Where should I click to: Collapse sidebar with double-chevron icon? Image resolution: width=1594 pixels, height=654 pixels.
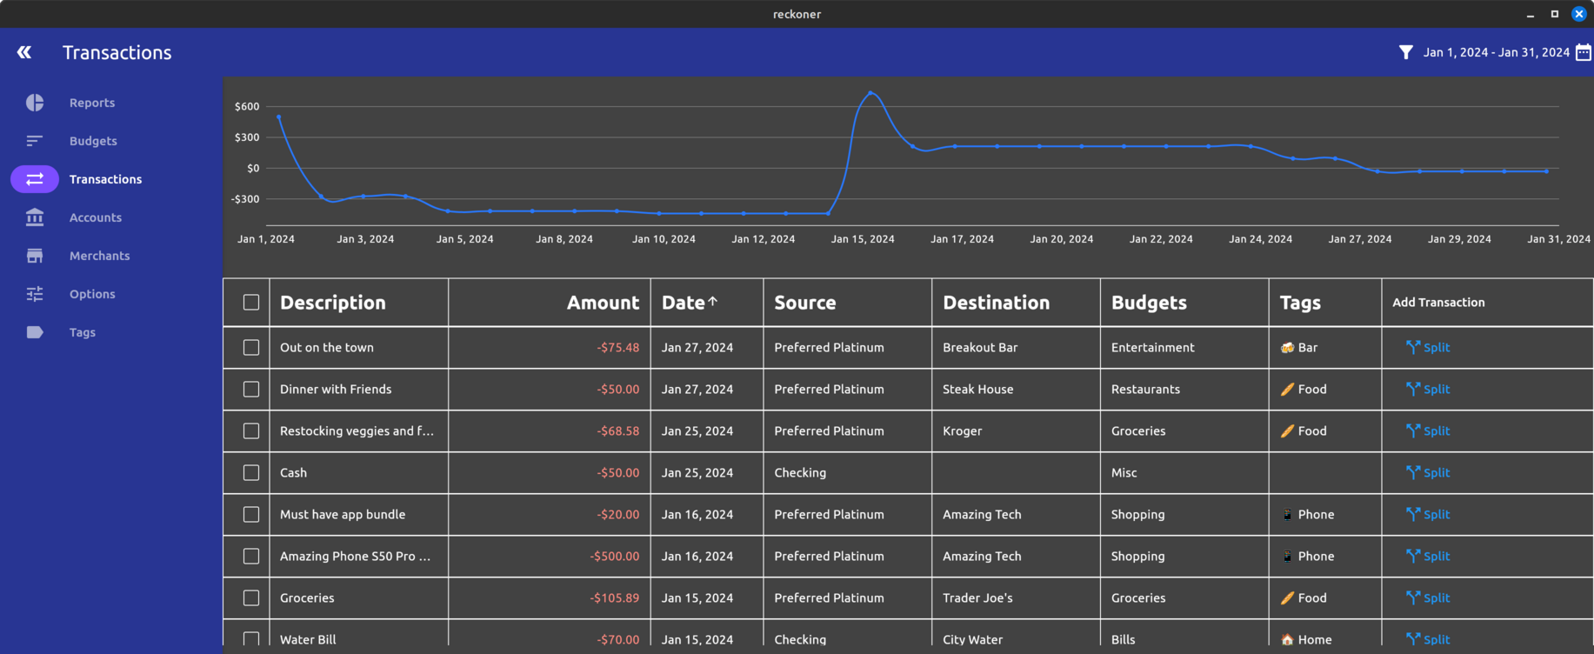pyautogui.click(x=24, y=52)
